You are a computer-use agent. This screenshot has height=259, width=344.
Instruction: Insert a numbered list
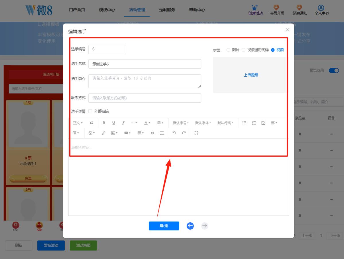(254, 123)
